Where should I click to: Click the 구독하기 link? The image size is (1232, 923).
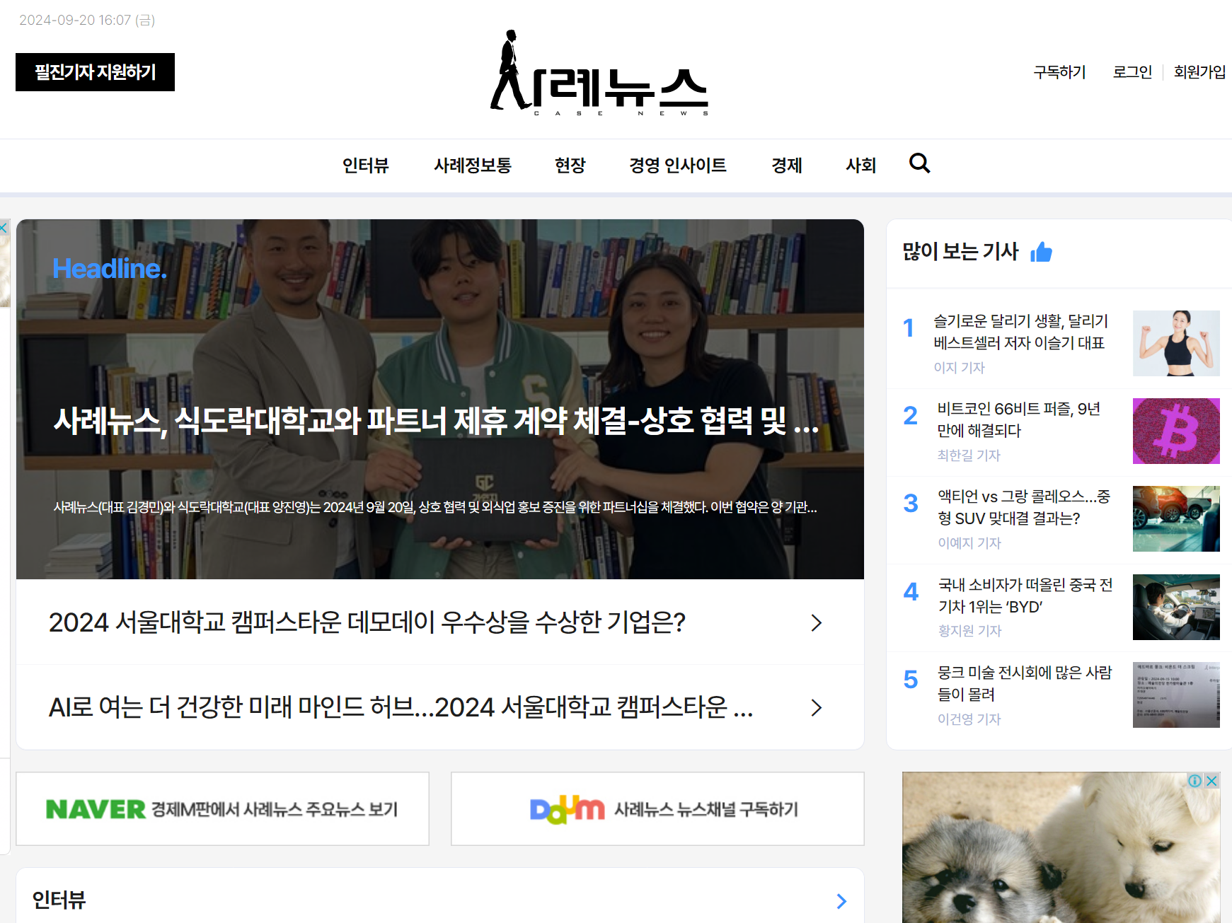pyautogui.click(x=1059, y=72)
